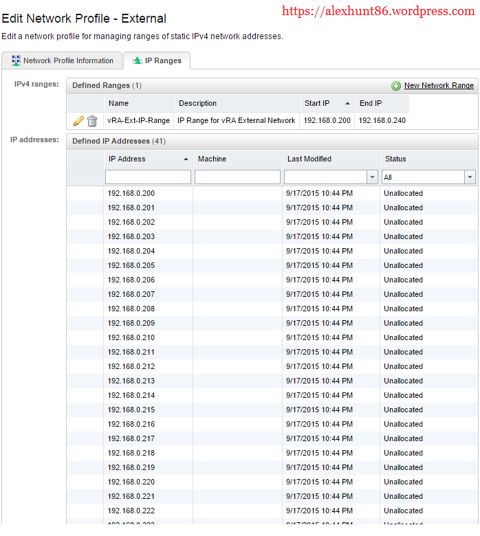This screenshot has width=480, height=536.
Task: Sort by IP Address column arrow
Action: (x=186, y=159)
